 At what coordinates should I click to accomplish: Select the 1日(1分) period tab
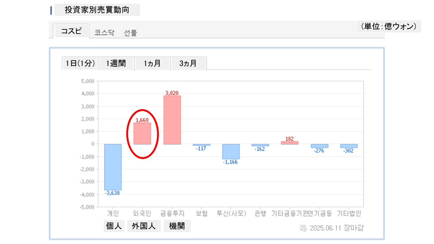tap(80, 63)
